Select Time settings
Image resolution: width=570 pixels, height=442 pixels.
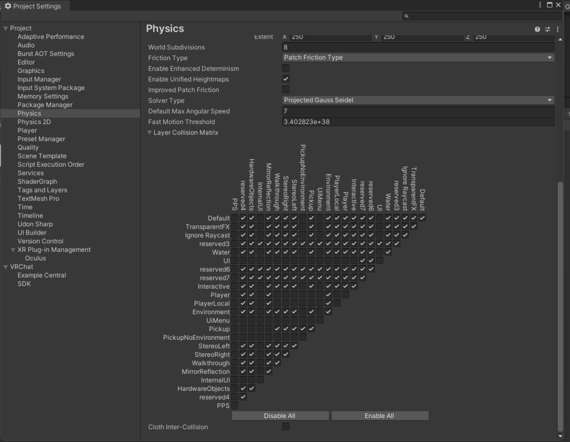[x=25, y=207]
